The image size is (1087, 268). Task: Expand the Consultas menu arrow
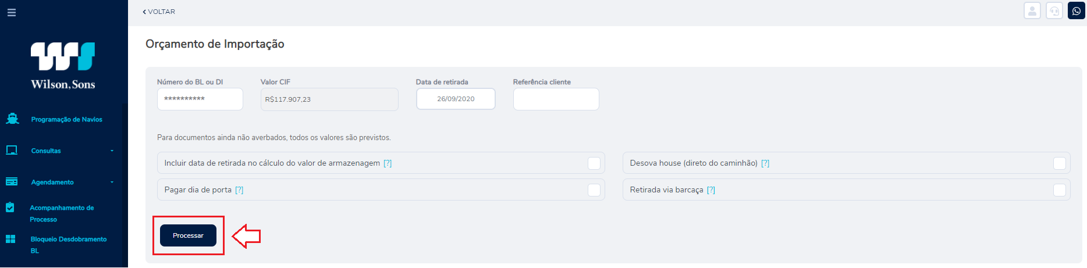click(x=112, y=151)
